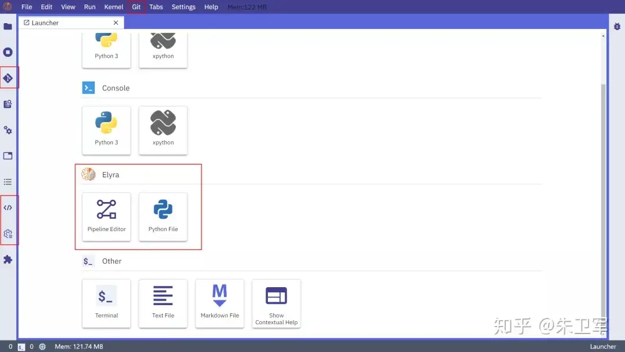This screenshot has width=625, height=352.
Task: Open the Kernel menu
Action: tap(113, 7)
